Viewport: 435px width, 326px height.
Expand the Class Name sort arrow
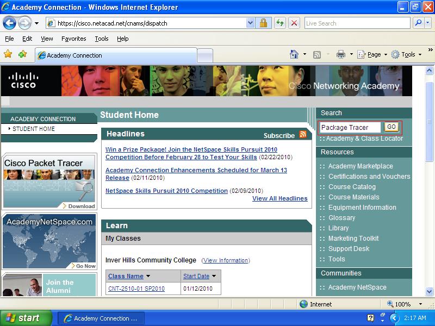click(148, 276)
